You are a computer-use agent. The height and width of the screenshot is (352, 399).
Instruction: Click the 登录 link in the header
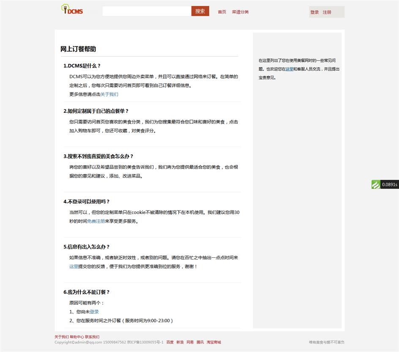click(314, 12)
